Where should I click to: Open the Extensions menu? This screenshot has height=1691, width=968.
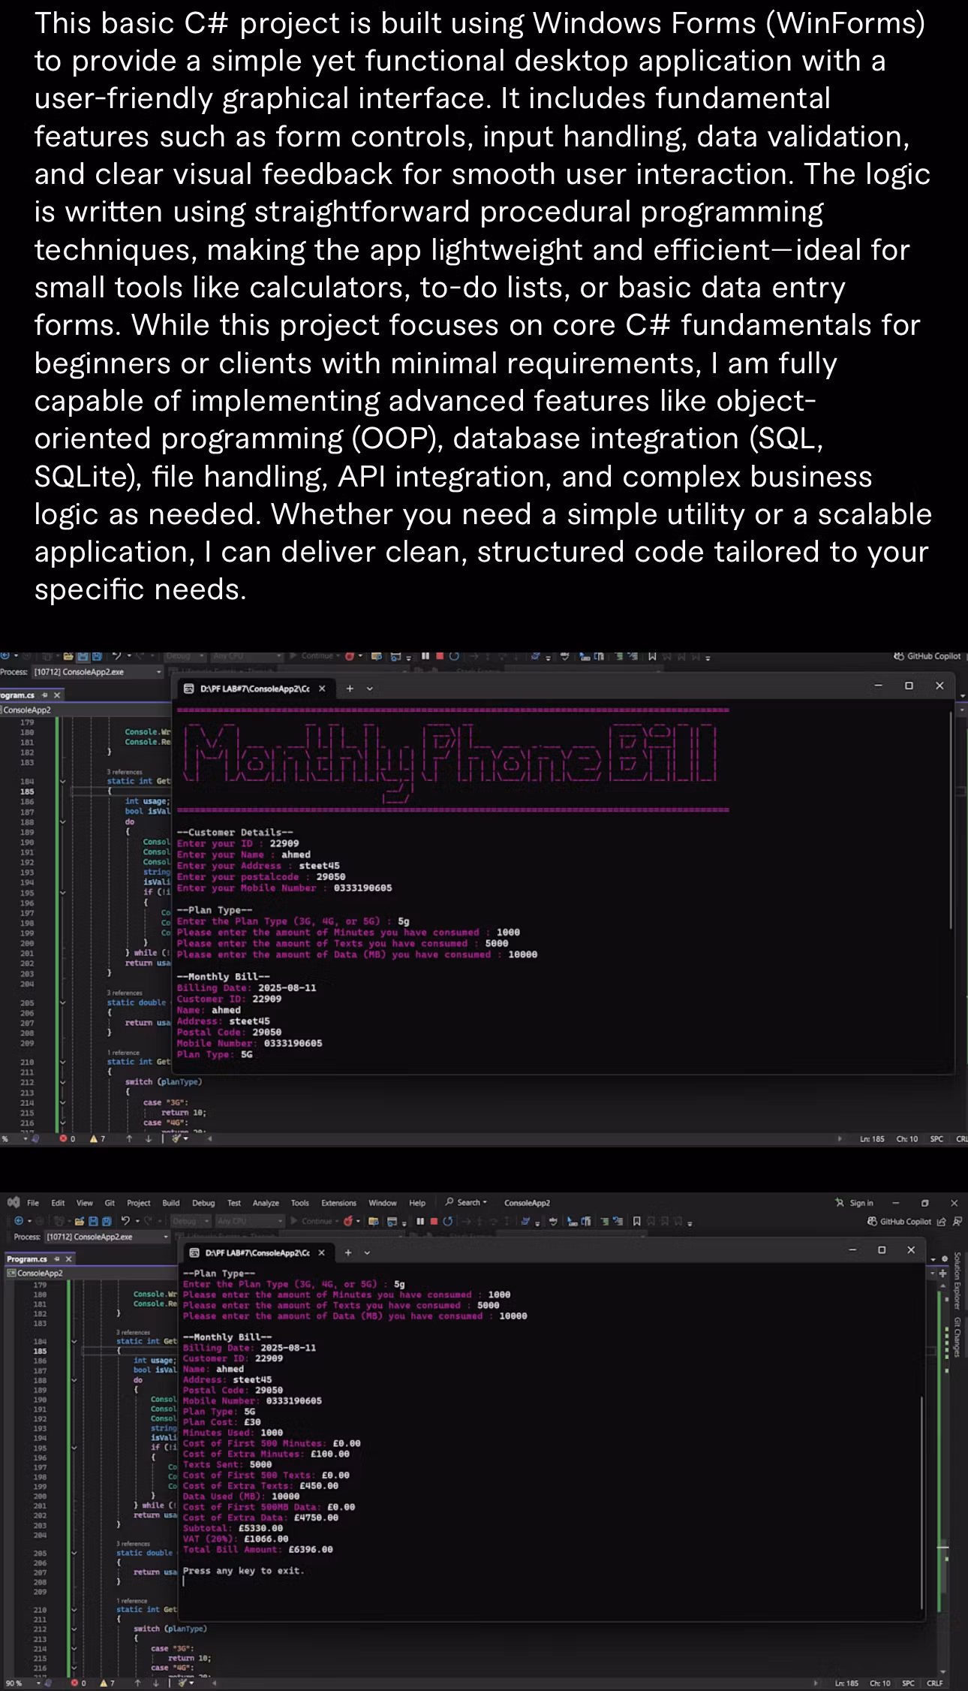(338, 1202)
